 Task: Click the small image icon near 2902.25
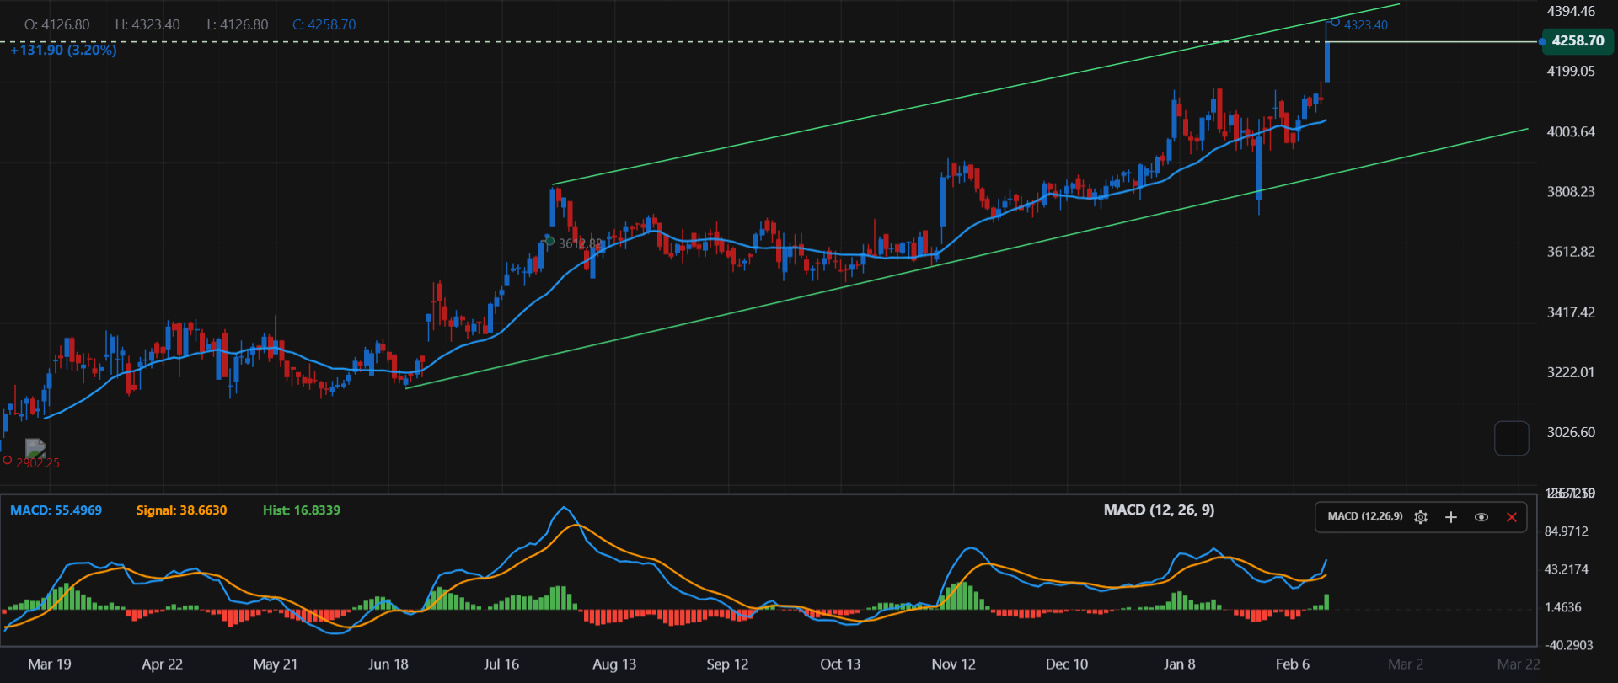tap(35, 448)
